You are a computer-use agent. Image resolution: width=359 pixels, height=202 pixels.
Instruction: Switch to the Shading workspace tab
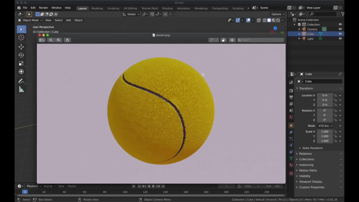coord(167,8)
